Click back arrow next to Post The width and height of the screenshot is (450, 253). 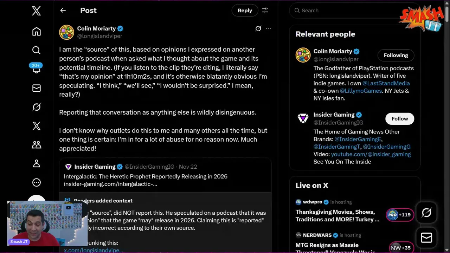pos(63,11)
